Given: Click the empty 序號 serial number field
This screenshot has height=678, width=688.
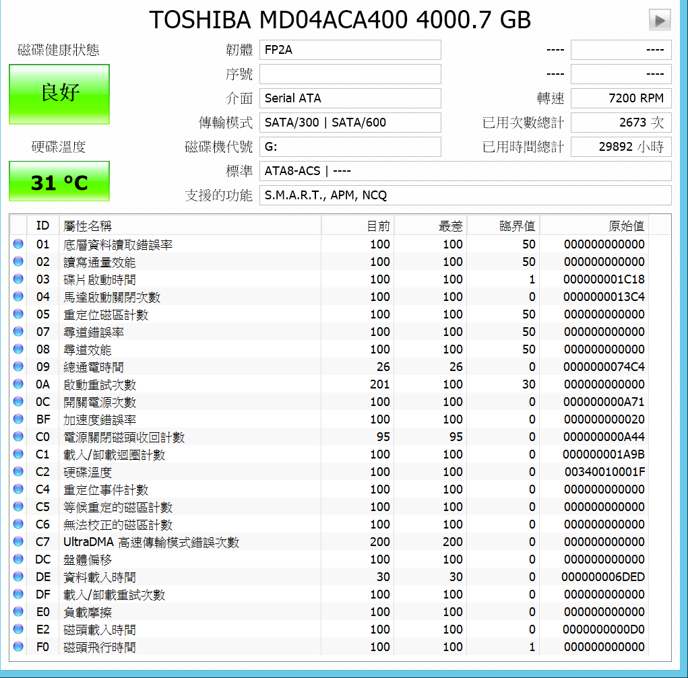Looking at the screenshot, I should click(x=350, y=74).
